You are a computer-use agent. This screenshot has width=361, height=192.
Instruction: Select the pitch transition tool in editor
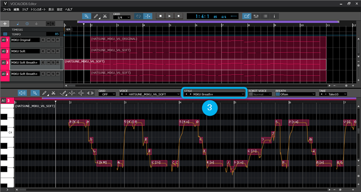coord(81,93)
